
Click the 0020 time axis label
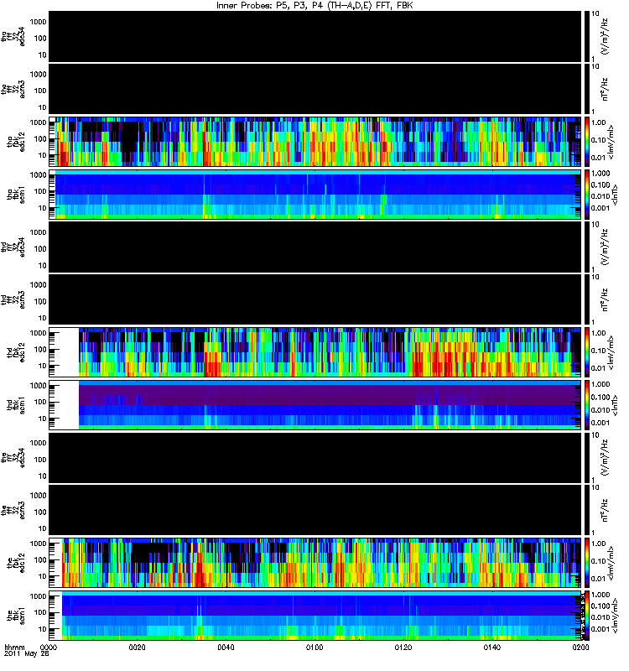point(137,647)
